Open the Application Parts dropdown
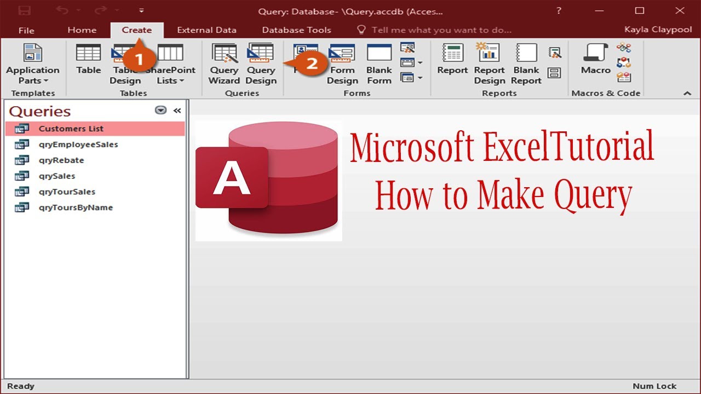701x394 pixels. click(33, 65)
